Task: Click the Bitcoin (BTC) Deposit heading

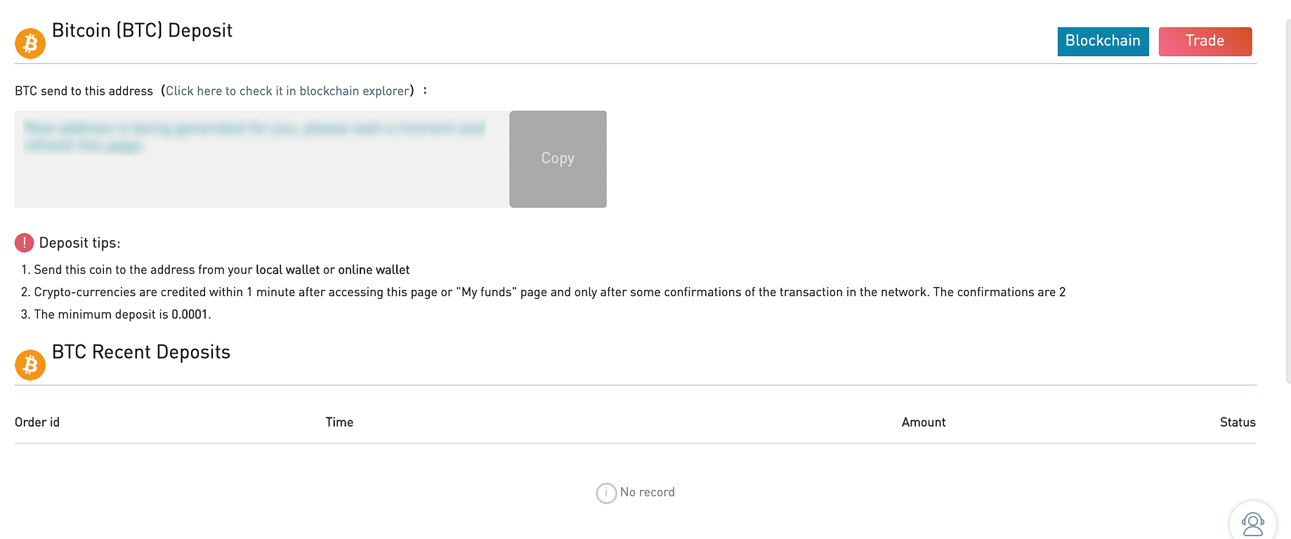Action: coord(142,31)
